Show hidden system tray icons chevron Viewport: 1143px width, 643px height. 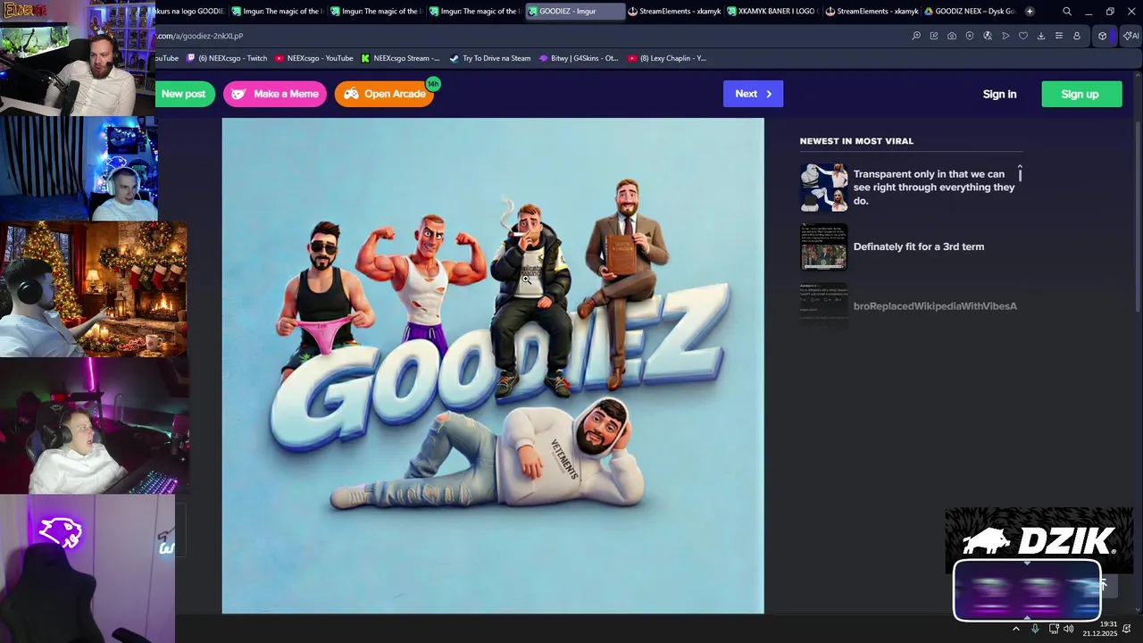(1016, 629)
